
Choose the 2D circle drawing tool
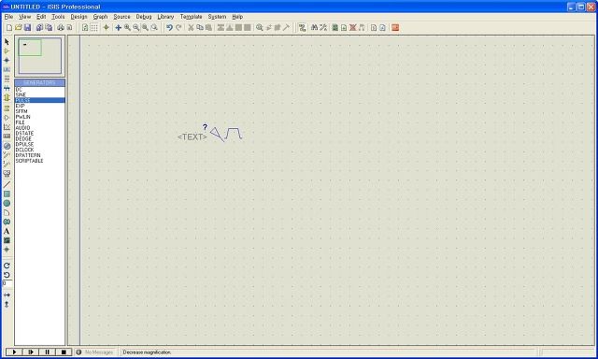(7, 204)
